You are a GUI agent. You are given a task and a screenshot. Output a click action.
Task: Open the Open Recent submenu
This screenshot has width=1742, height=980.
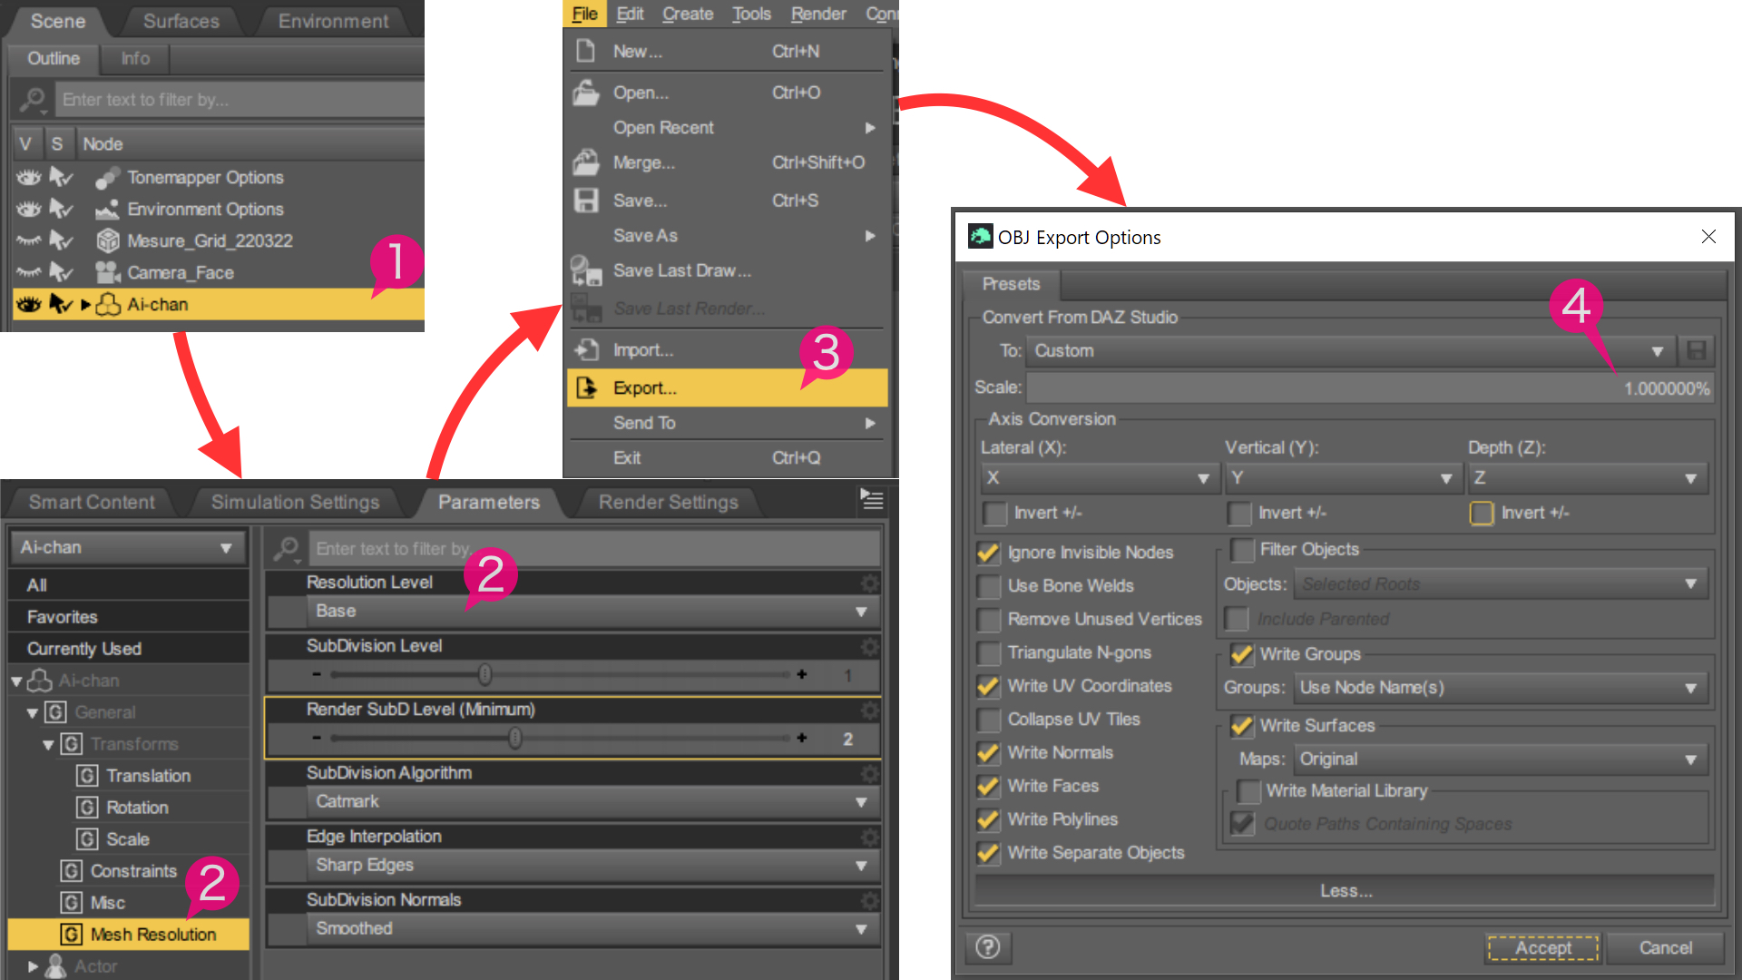[728, 128]
